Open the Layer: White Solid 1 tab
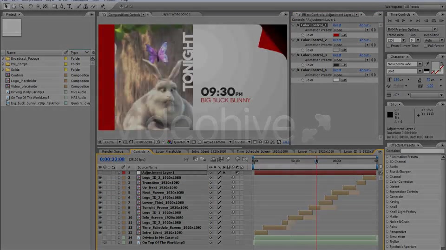446x250 pixels. click(176, 14)
